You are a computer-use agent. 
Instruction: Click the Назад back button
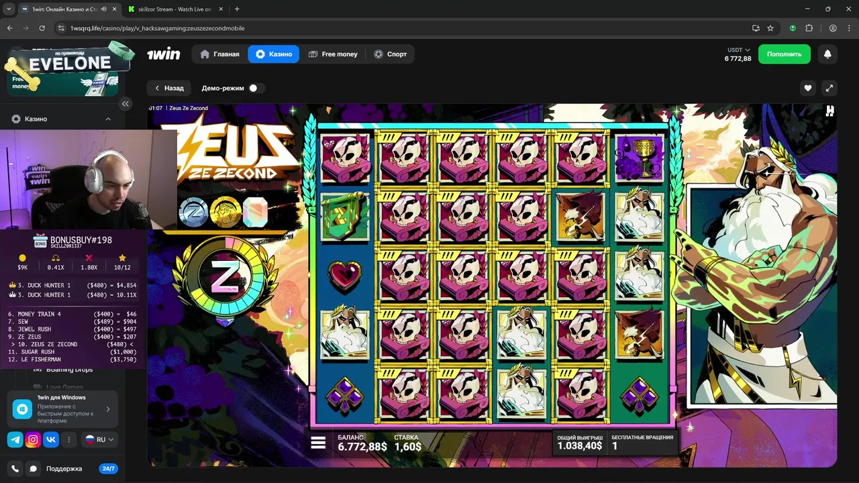click(x=169, y=88)
